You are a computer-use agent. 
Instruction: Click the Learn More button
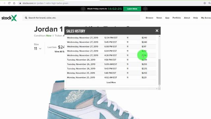[x=132, y=9]
